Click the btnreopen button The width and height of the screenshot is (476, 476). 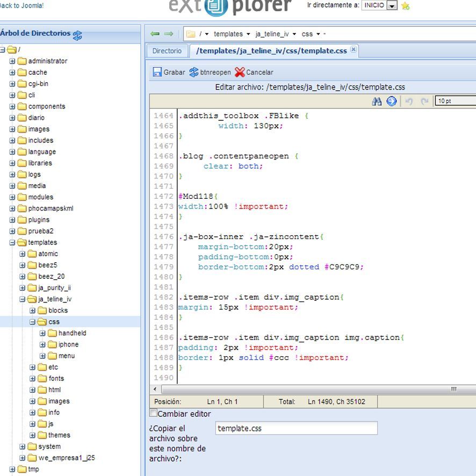pos(210,72)
